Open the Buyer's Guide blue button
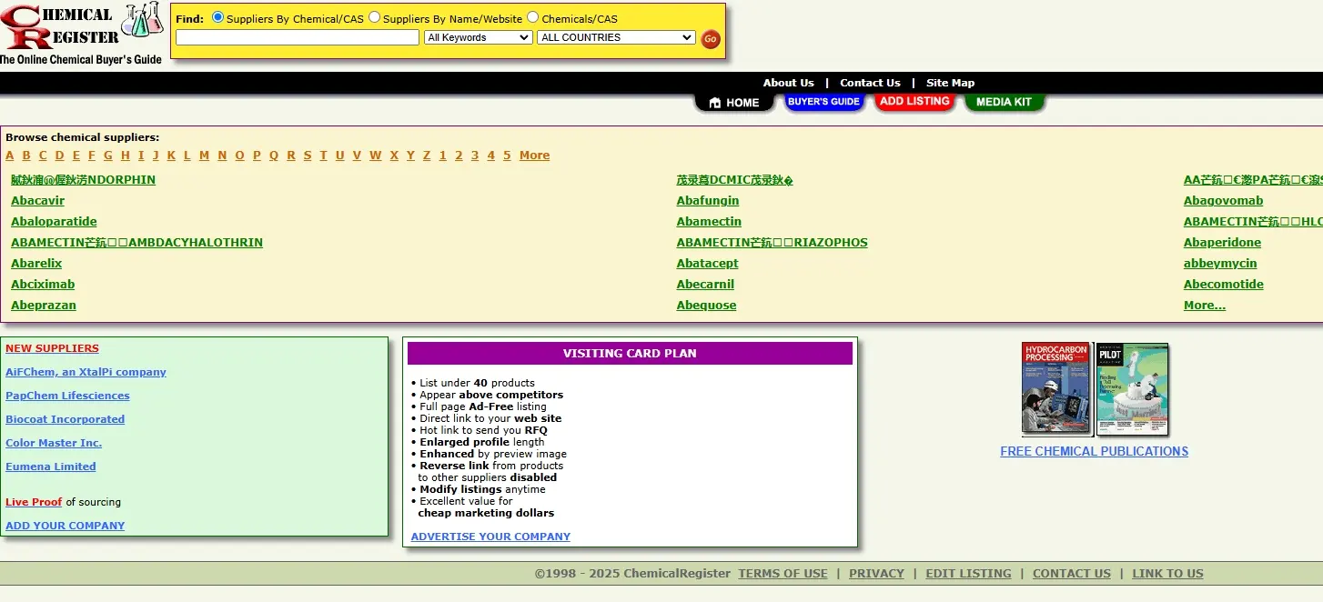 (823, 102)
